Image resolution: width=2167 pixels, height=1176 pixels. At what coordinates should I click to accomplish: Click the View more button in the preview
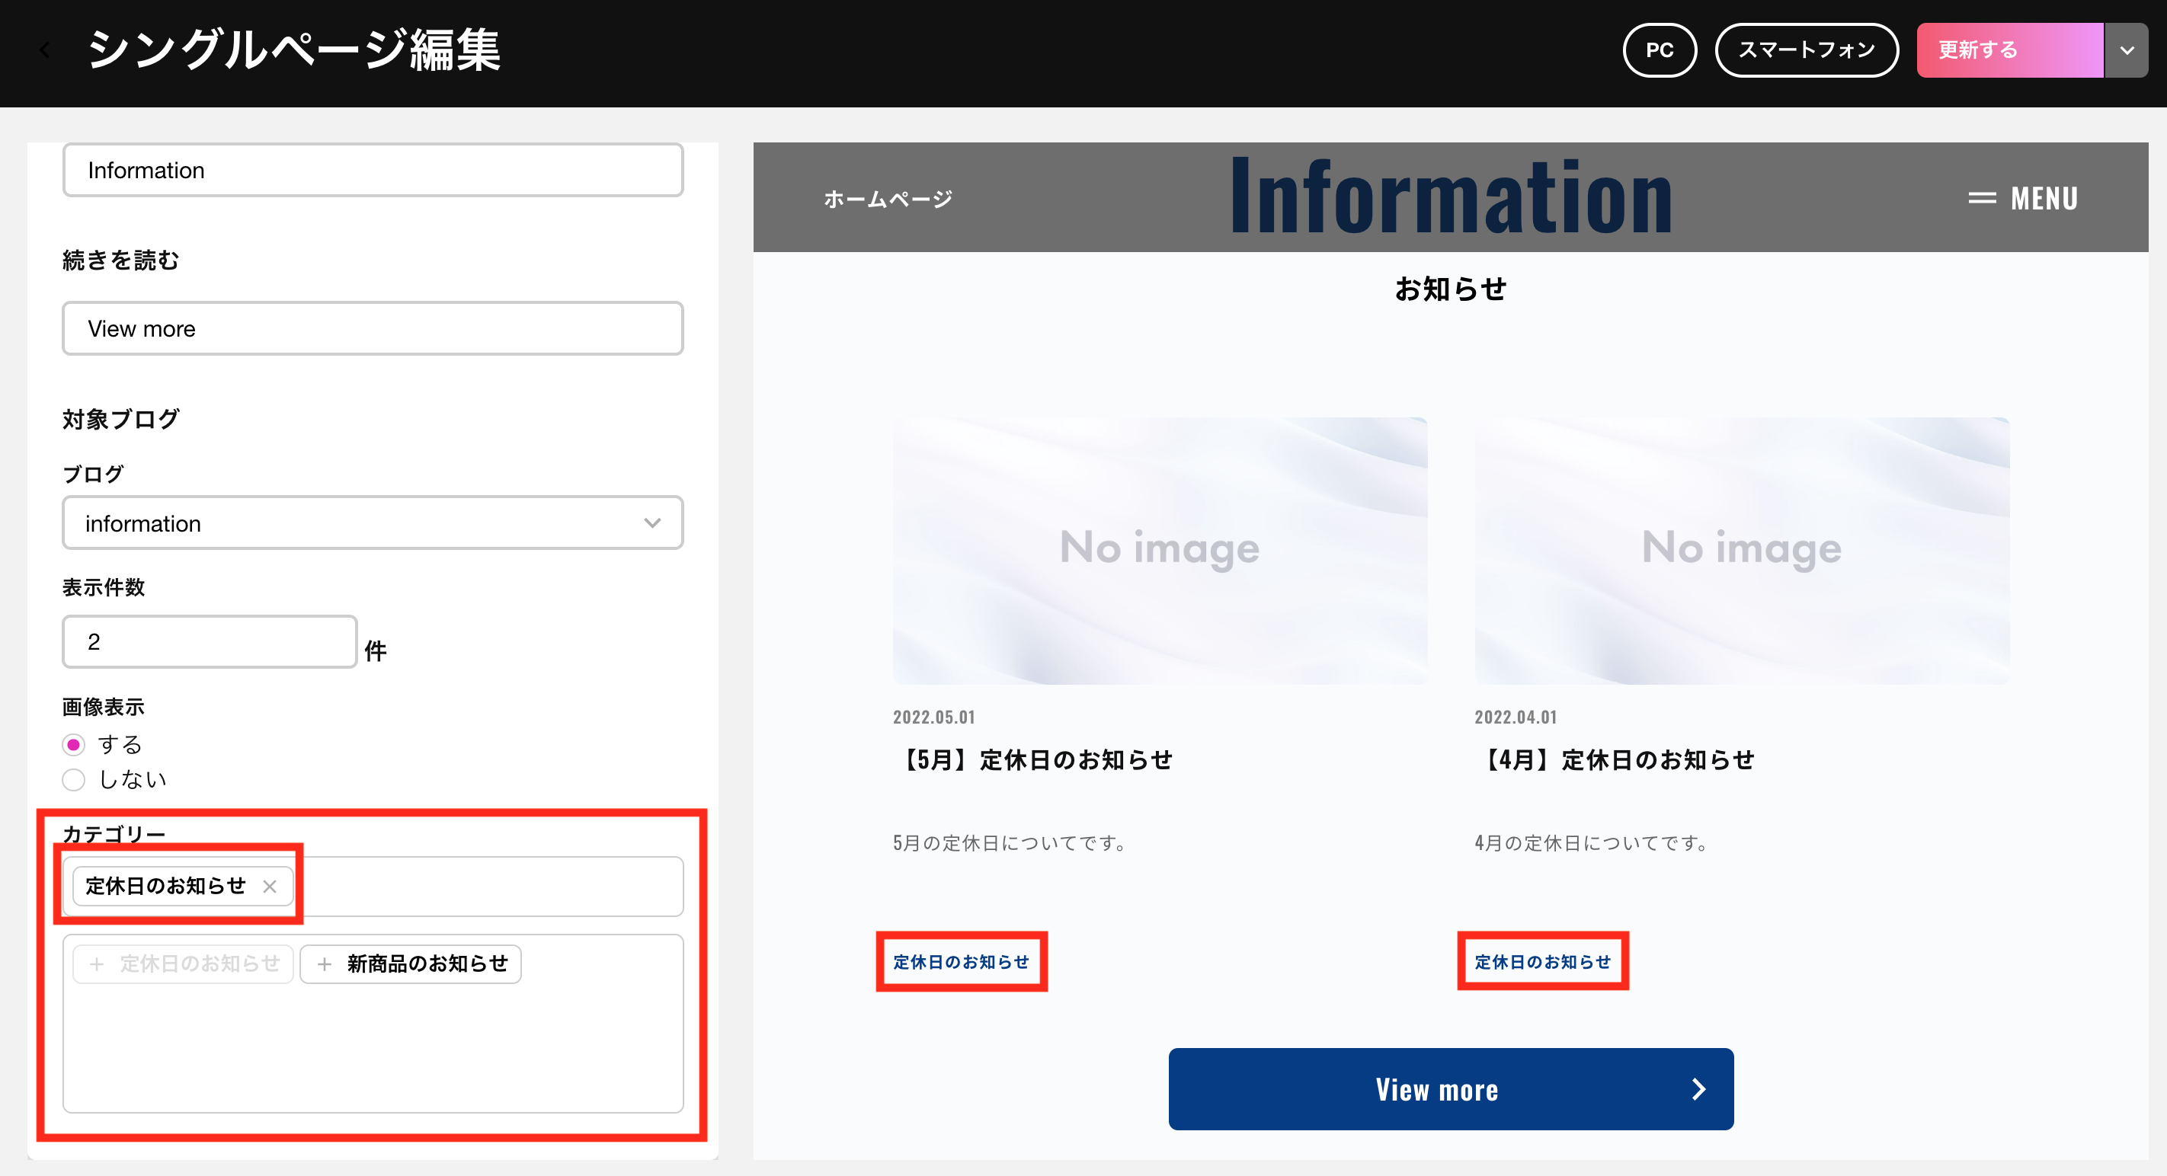click(1450, 1089)
